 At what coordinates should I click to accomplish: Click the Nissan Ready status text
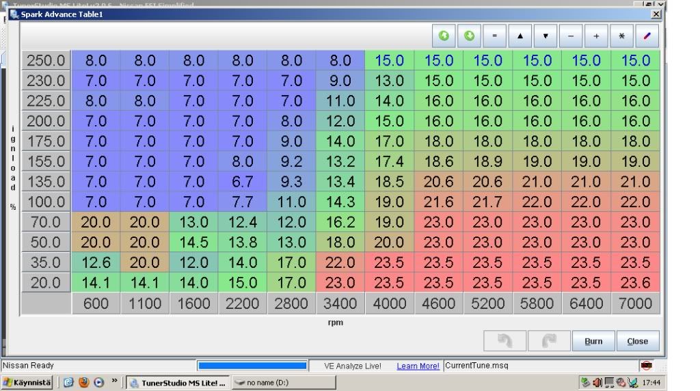pyautogui.click(x=28, y=366)
